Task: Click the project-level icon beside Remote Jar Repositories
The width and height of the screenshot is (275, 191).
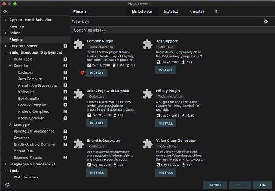Action: (x=65, y=131)
